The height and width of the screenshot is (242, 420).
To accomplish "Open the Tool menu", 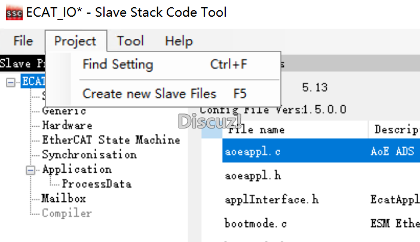I will point(130,41).
